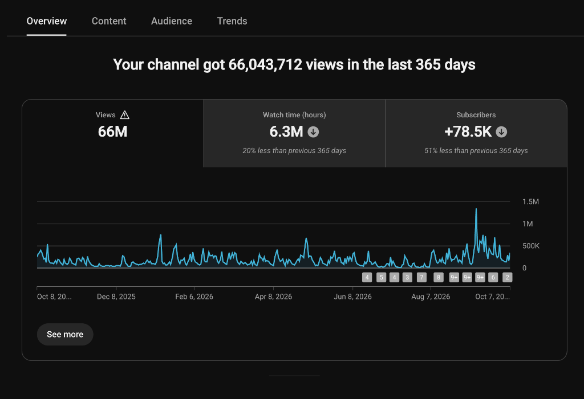
Task: Open the video marker labeled 2
Action: 507,277
